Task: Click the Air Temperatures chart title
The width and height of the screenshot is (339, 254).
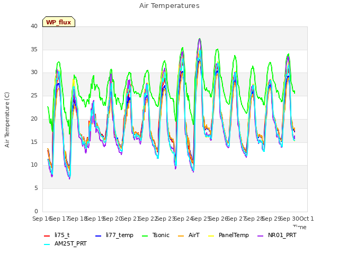Action: (169, 6)
